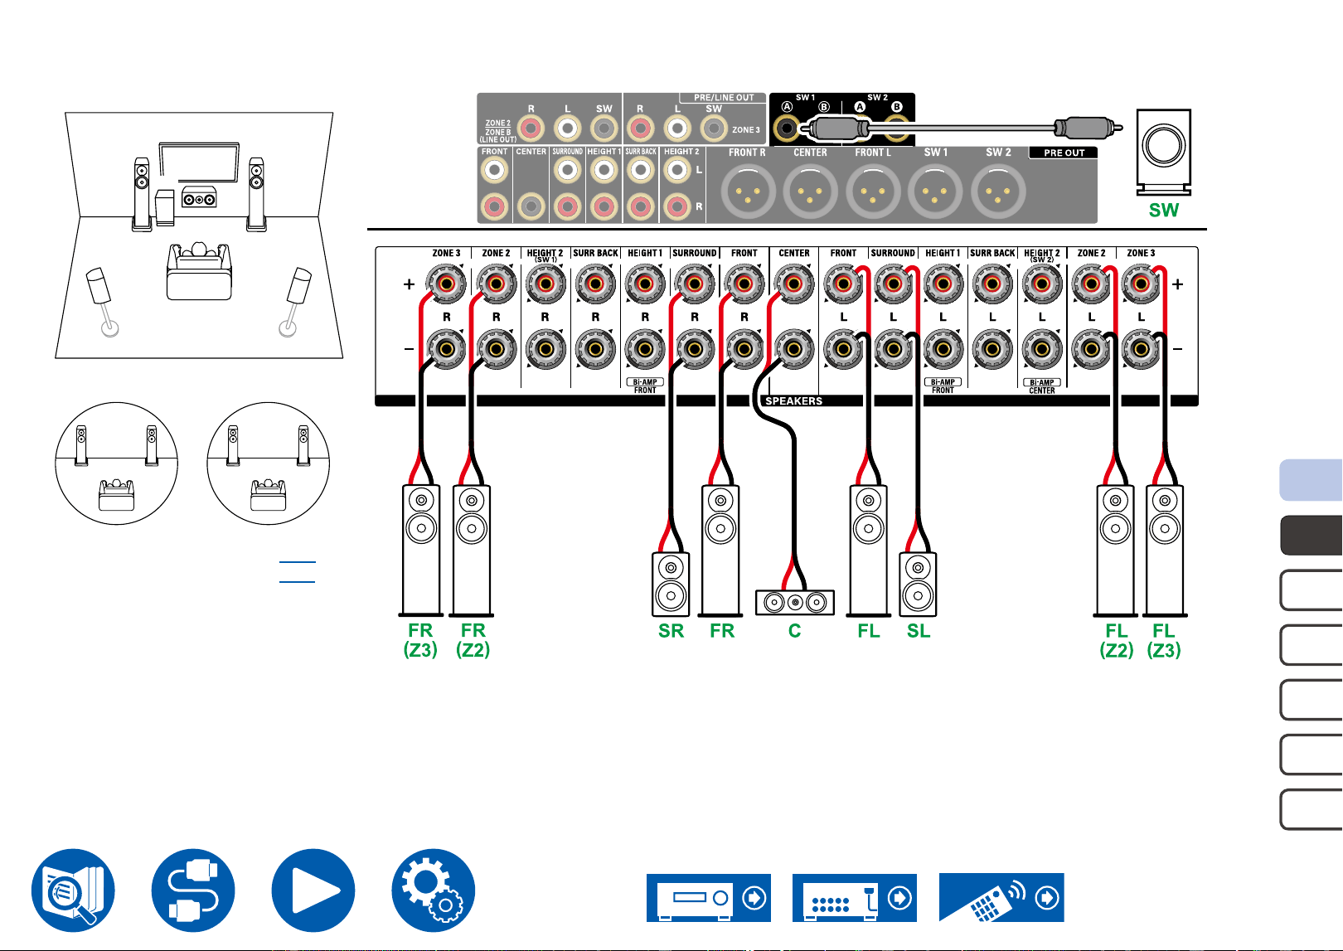Select the dark filled side tab
This screenshot has width=1343, height=951.
point(1311,535)
